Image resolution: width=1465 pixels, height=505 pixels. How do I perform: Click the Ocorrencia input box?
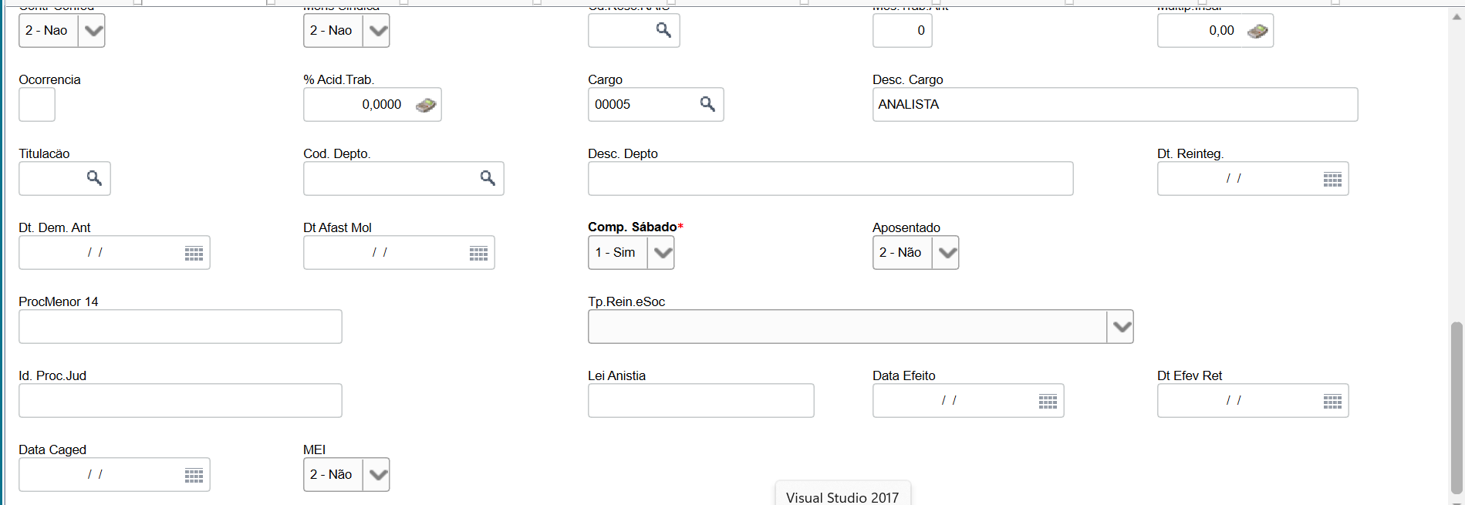point(37,105)
